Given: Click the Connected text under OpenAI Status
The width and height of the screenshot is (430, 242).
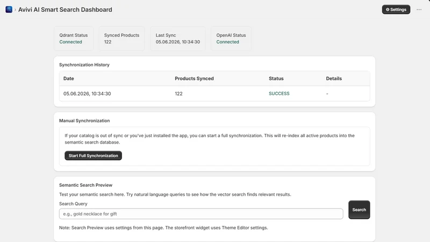Looking at the screenshot, I should coord(227,42).
